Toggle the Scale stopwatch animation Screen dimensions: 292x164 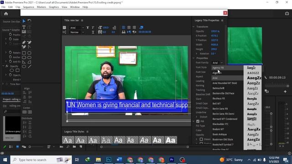10,39
